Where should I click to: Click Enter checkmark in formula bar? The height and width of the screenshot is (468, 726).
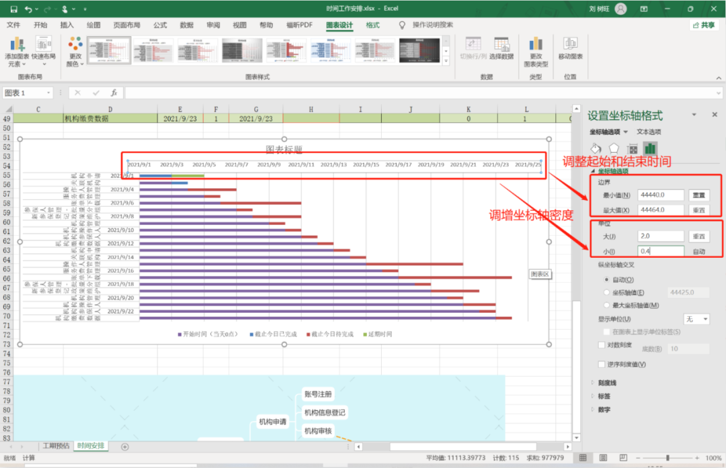coord(96,93)
